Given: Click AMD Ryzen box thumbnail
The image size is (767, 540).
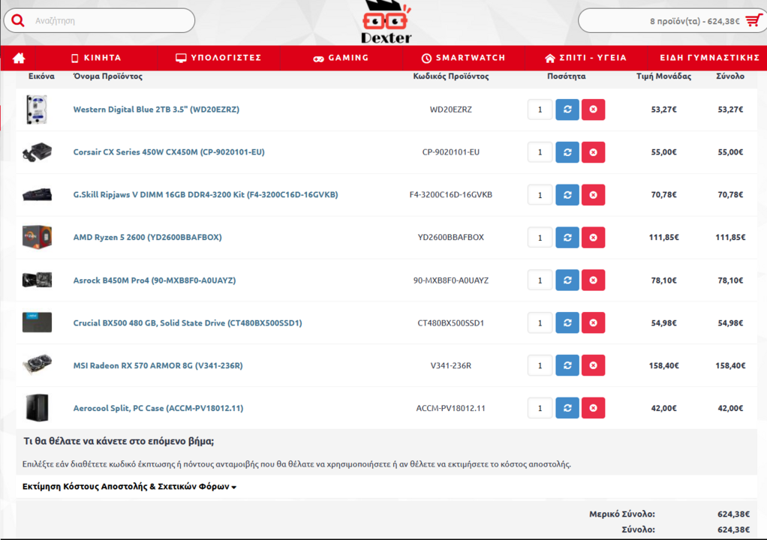Looking at the screenshot, I should pos(37,237).
